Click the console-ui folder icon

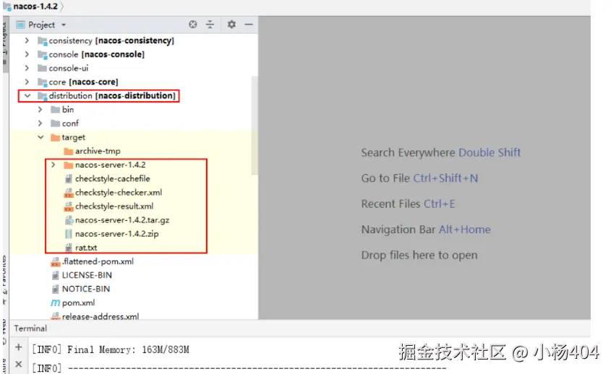[x=42, y=68]
